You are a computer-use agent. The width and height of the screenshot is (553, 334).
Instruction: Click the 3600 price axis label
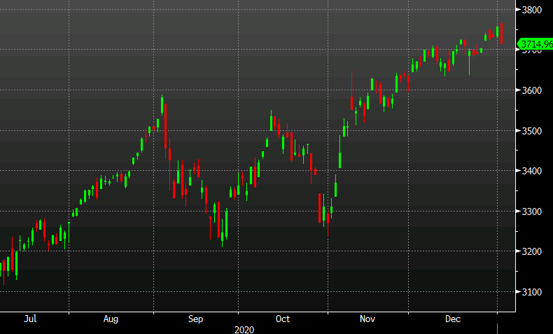tap(535, 90)
